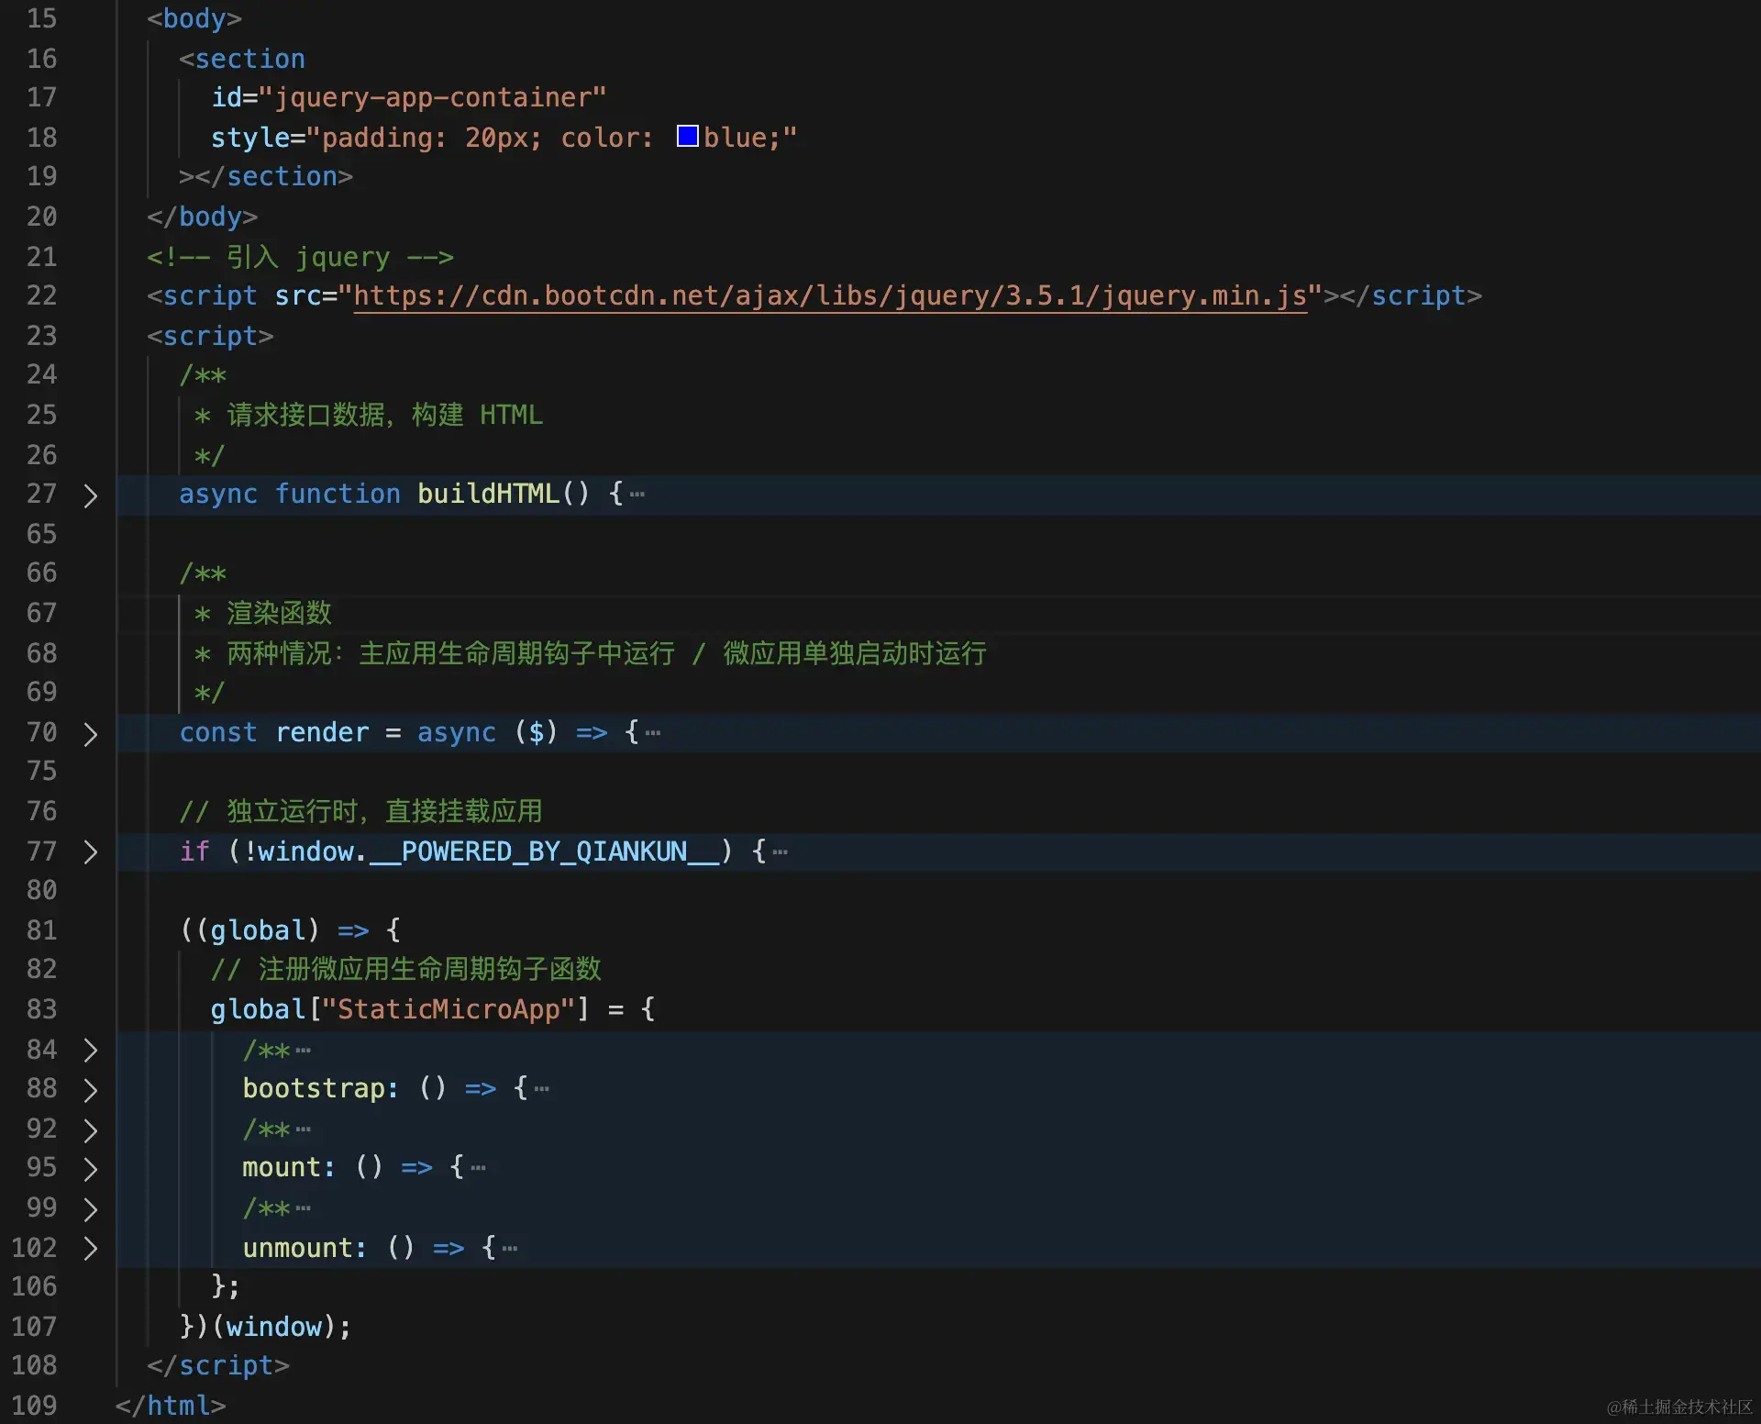
Task: Expand the __POWERED_BY_QIANKUN__ if block fold
Action: [x=90, y=852]
